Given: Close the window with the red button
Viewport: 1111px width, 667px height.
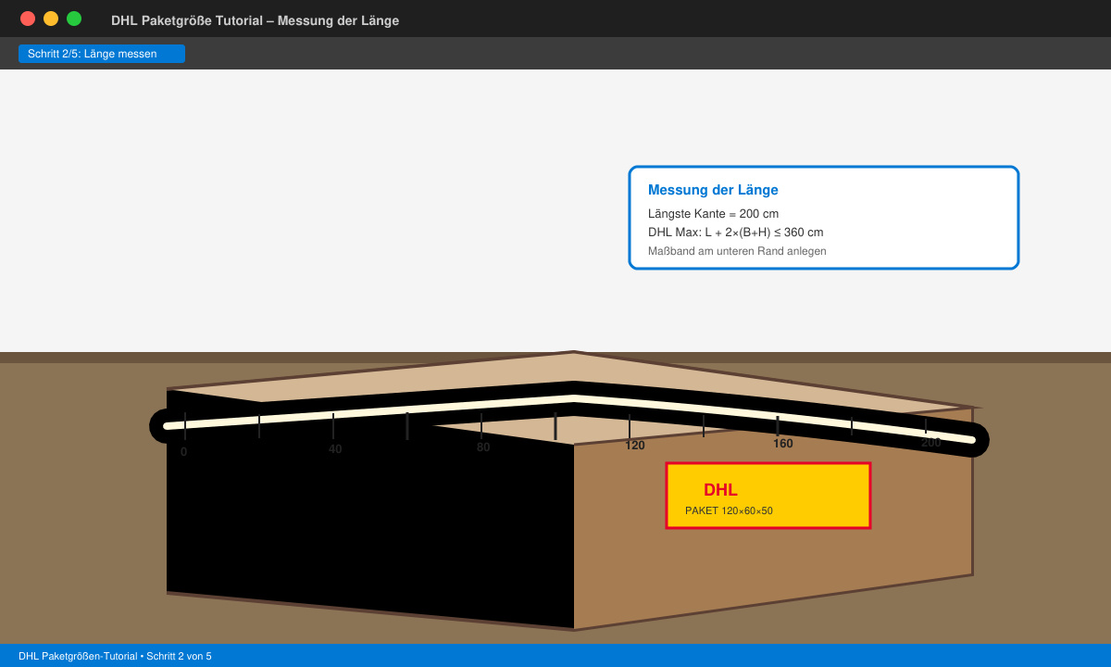Looking at the screenshot, I should coord(28,19).
